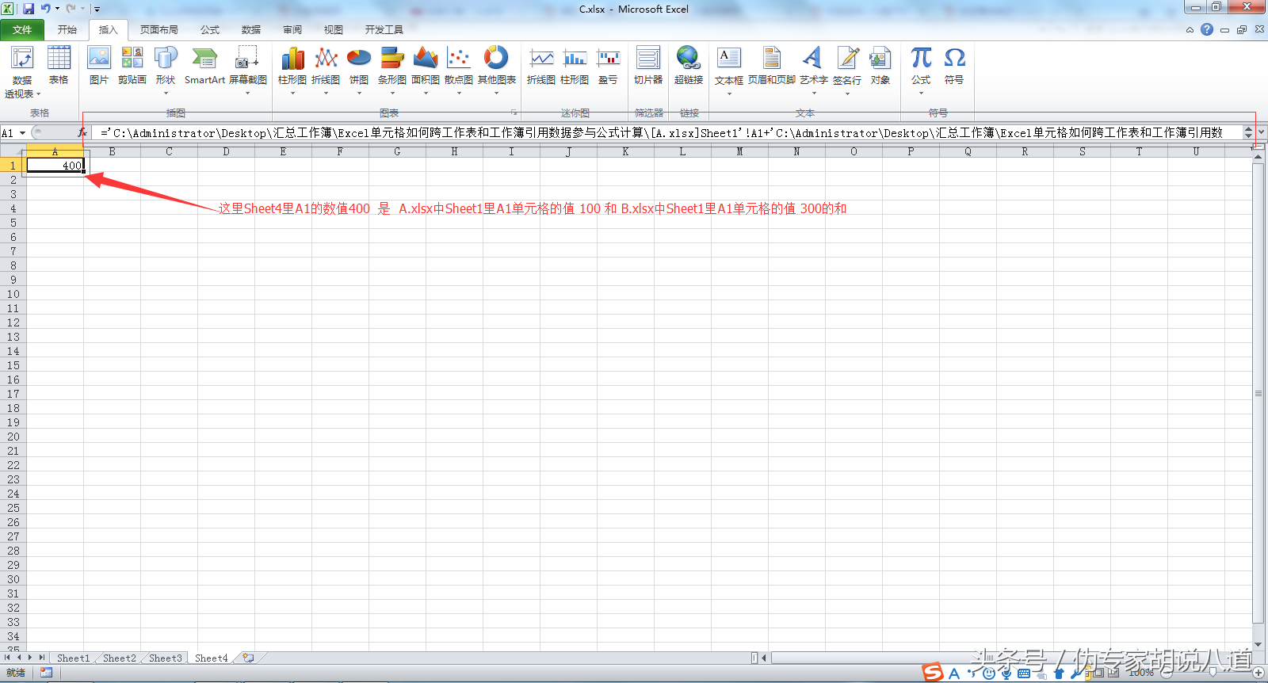Switch to the Data (数据) tab
Screen dimensions: 1268x683
point(251,30)
